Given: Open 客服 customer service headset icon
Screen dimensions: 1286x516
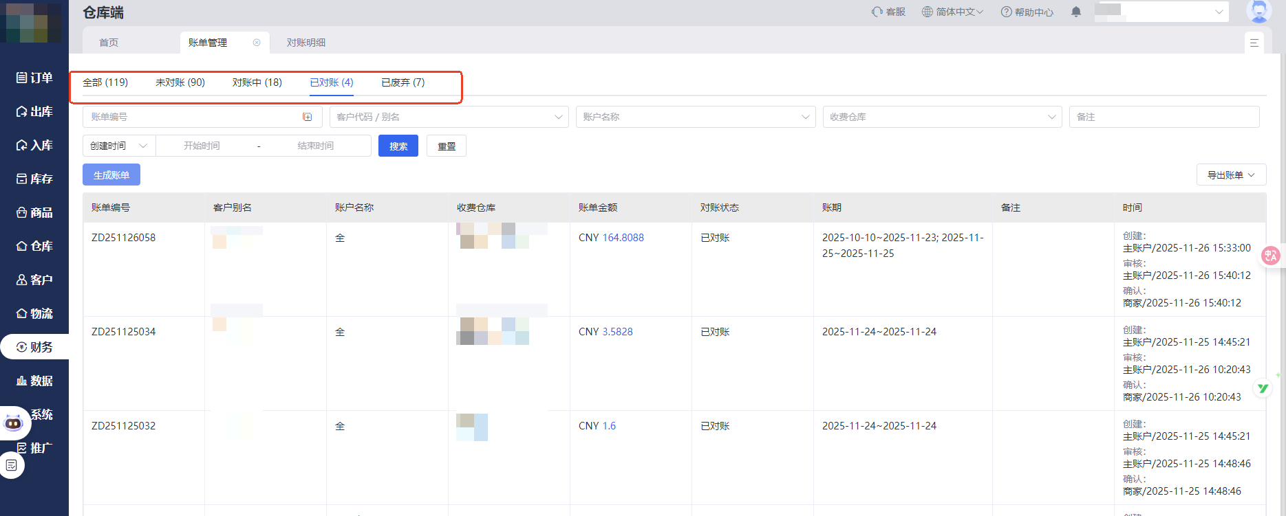Looking at the screenshot, I should (877, 12).
